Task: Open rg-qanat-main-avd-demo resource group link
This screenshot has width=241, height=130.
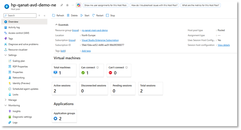Action: tap(95, 30)
